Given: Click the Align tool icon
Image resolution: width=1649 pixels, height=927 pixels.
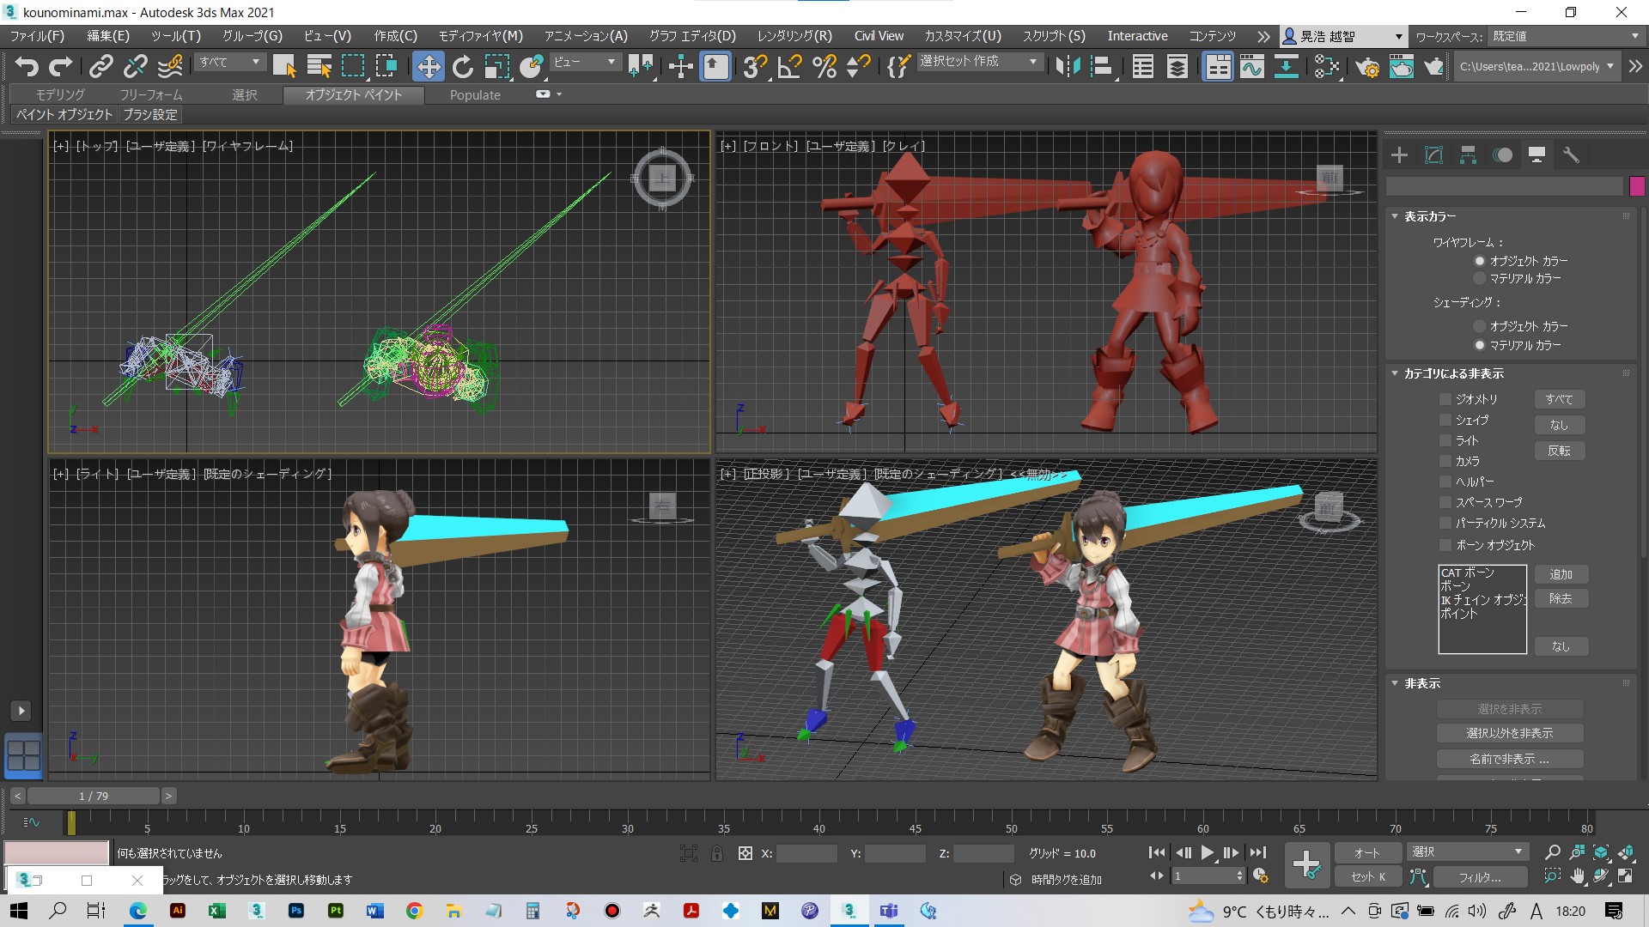Looking at the screenshot, I should tap(1102, 66).
